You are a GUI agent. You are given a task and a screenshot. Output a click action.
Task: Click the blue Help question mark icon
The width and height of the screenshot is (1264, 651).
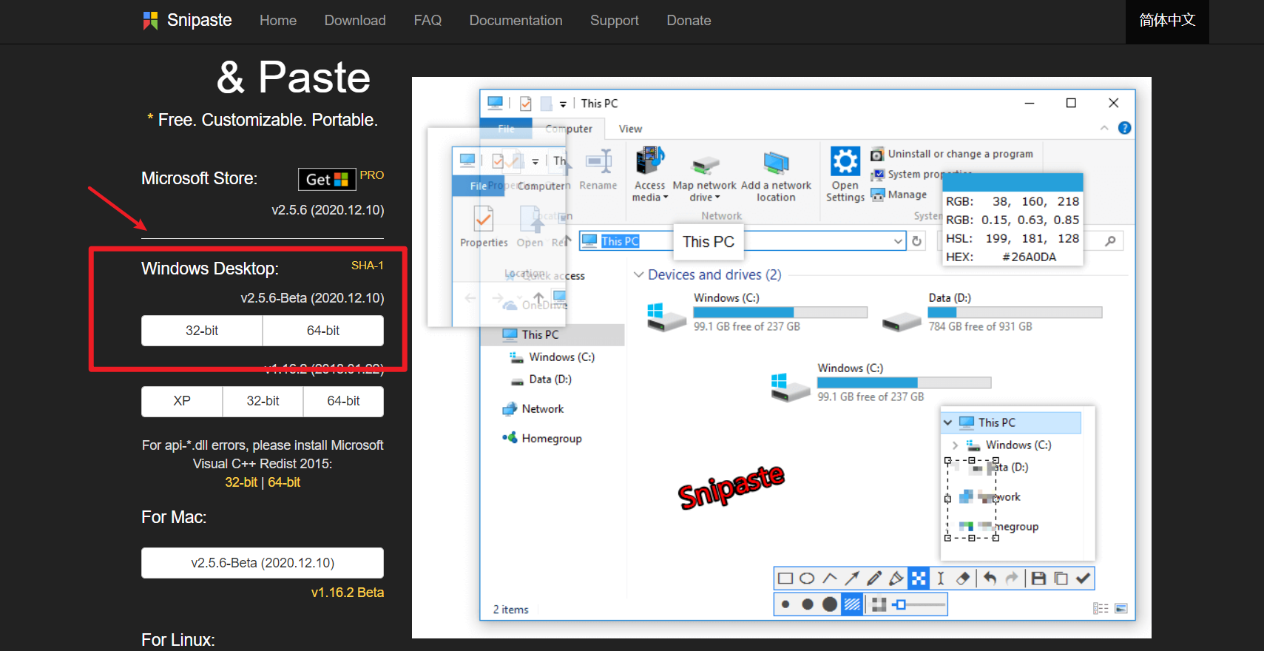coord(1124,128)
